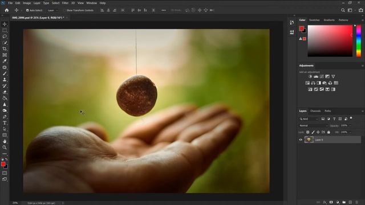Select the Move tool in the toolbox

5,24
